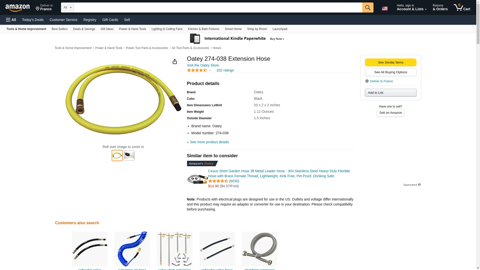Click the Add to List button
Image resolution: width=480 pixels, height=270 pixels.
coord(390,93)
